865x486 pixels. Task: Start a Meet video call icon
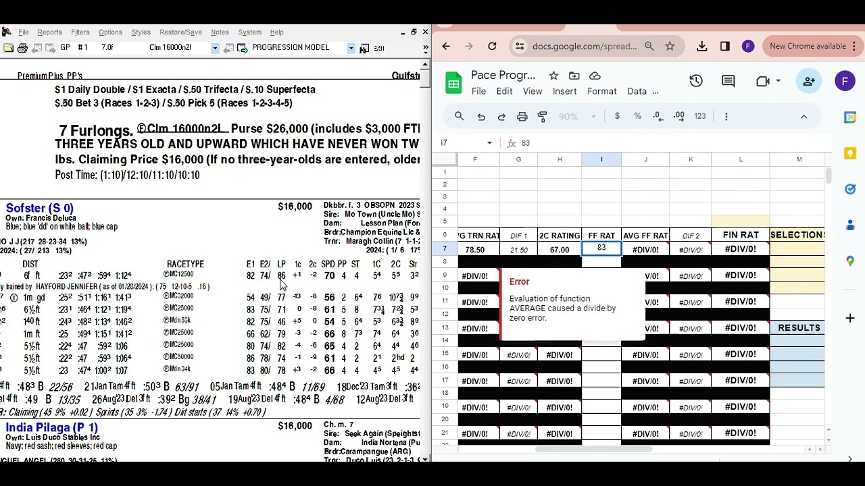click(762, 81)
